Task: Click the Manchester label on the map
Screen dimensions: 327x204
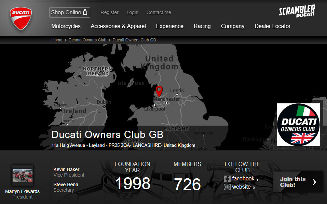Action: tap(166, 99)
